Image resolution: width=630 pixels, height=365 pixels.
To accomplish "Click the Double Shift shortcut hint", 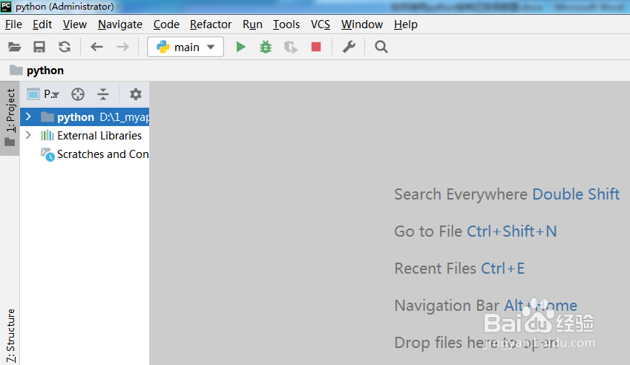I will pos(576,194).
